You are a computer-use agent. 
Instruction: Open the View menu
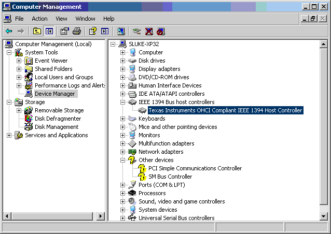[61, 19]
